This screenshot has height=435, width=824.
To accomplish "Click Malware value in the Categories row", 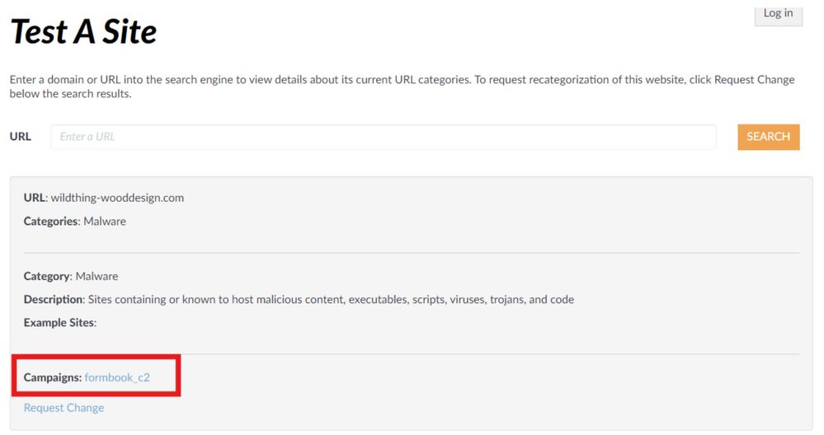I will click(105, 222).
